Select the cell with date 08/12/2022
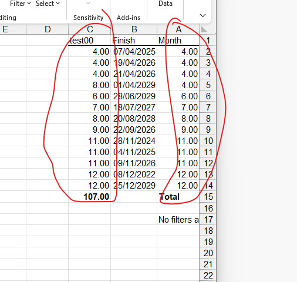This screenshot has width=297, height=282. pyautogui.click(x=134, y=174)
